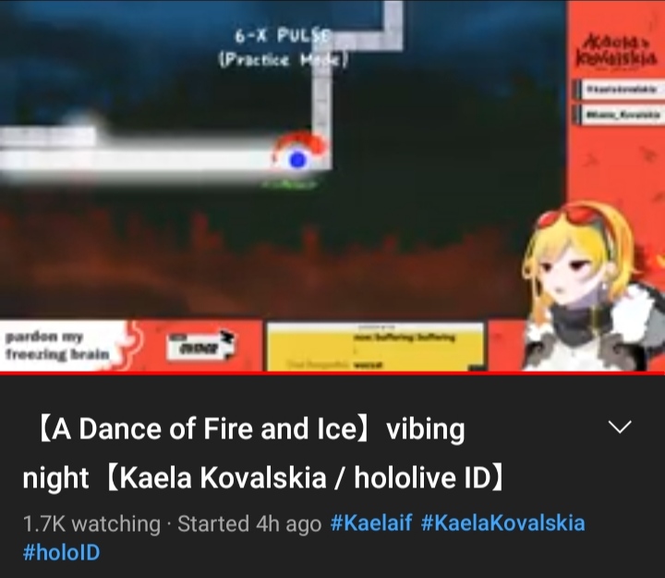The height and width of the screenshot is (578, 665).
Task: Expand the video description chevron
Action: click(620, 427)
